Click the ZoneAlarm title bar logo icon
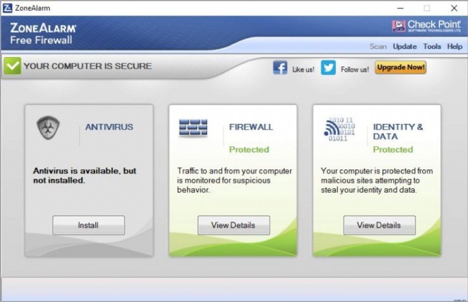The height and width of the screenshot is (302, 468). (7, 8)
